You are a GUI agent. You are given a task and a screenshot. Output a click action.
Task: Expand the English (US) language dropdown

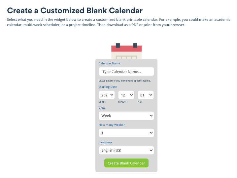pos(126,150)
